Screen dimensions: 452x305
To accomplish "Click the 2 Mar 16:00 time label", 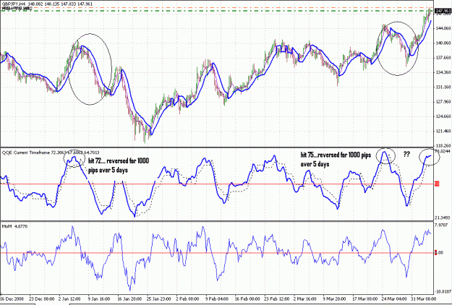I will (306, 298).
